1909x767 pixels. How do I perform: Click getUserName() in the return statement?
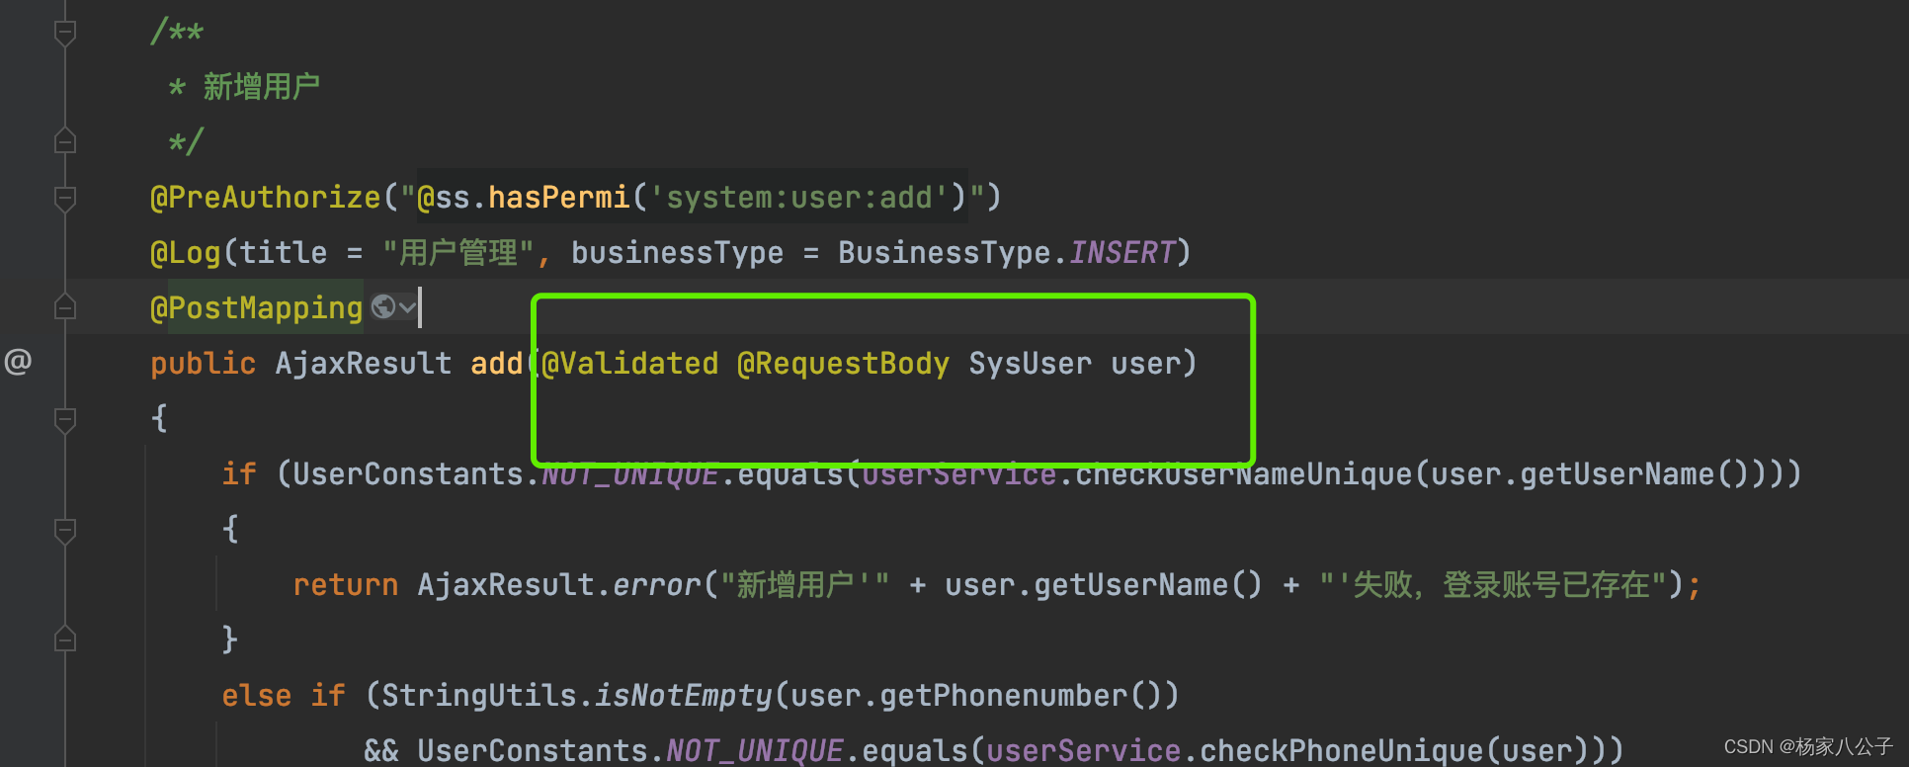tap(1148, 585)
